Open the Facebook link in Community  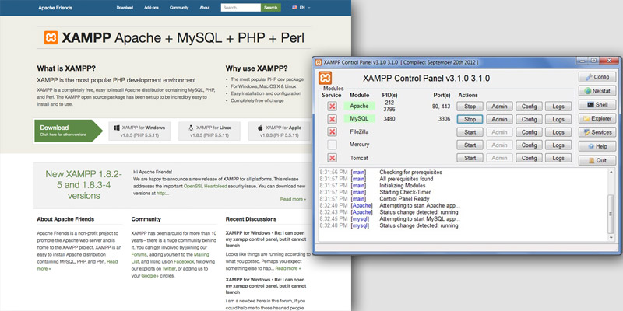pos(184,262)
